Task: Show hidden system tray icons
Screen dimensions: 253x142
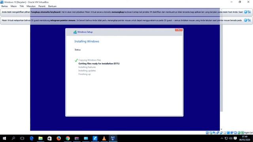Action: click(222, 138)
